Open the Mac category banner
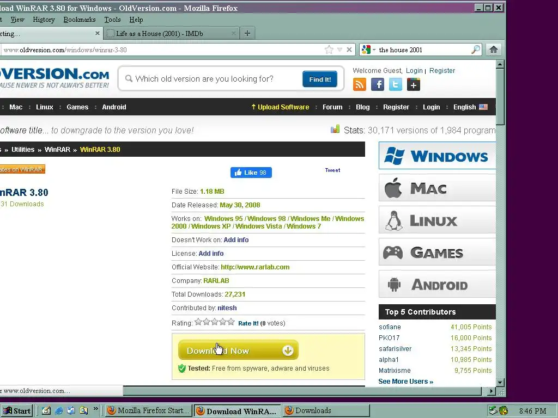The image size is (558, 418). pyautogui.click(x=437, y=188)
